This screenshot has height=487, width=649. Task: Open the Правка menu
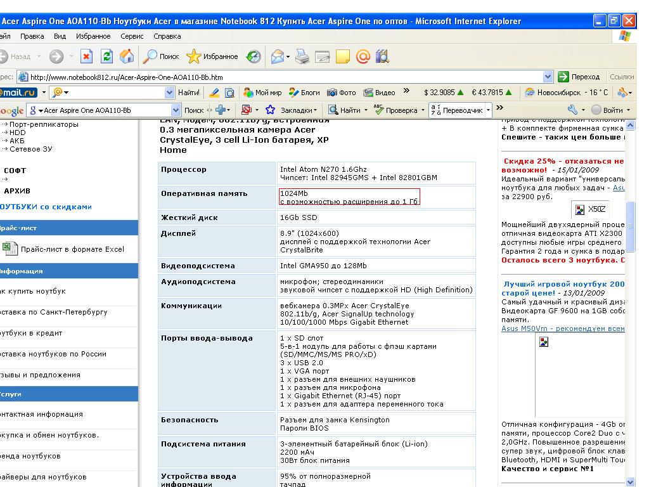tap(32, 36)
